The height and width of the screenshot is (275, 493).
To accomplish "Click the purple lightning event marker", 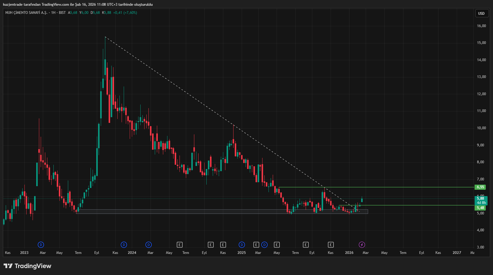I will [x=362, y=245].
